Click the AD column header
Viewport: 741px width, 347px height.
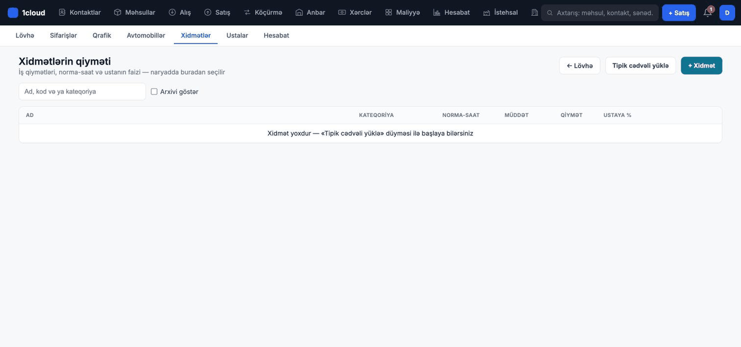pos(30,115)
